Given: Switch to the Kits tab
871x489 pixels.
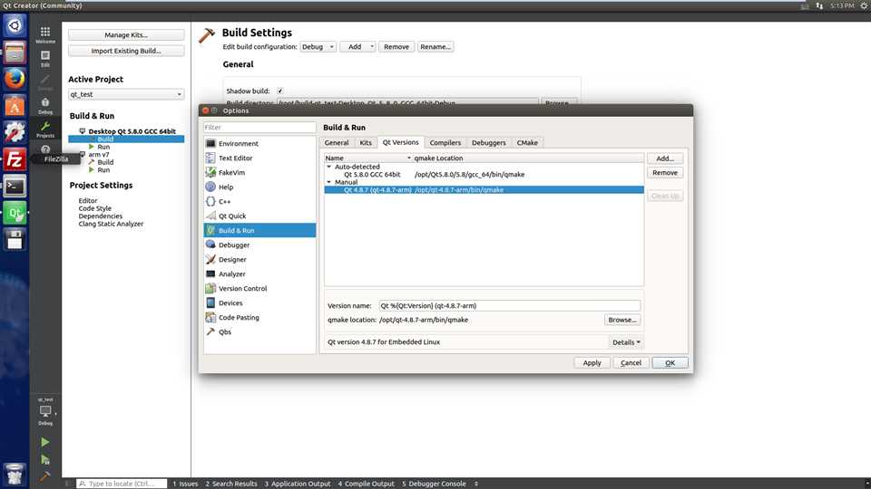Looking at the screenshot, I should [x=366, y=142].
